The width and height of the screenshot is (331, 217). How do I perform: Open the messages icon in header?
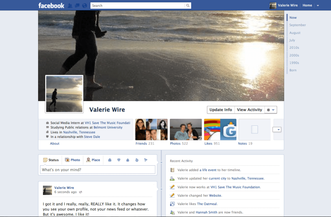(x=77, y=5)
